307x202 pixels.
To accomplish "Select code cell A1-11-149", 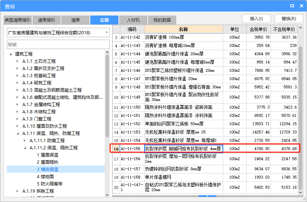I will pyautogui.click(x=132, y=97).
